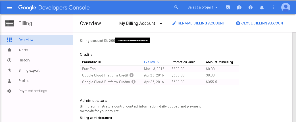Open the billing History page
Image resolution: width=296 pixels, height=122 pixels.
[x=24, y=60]
